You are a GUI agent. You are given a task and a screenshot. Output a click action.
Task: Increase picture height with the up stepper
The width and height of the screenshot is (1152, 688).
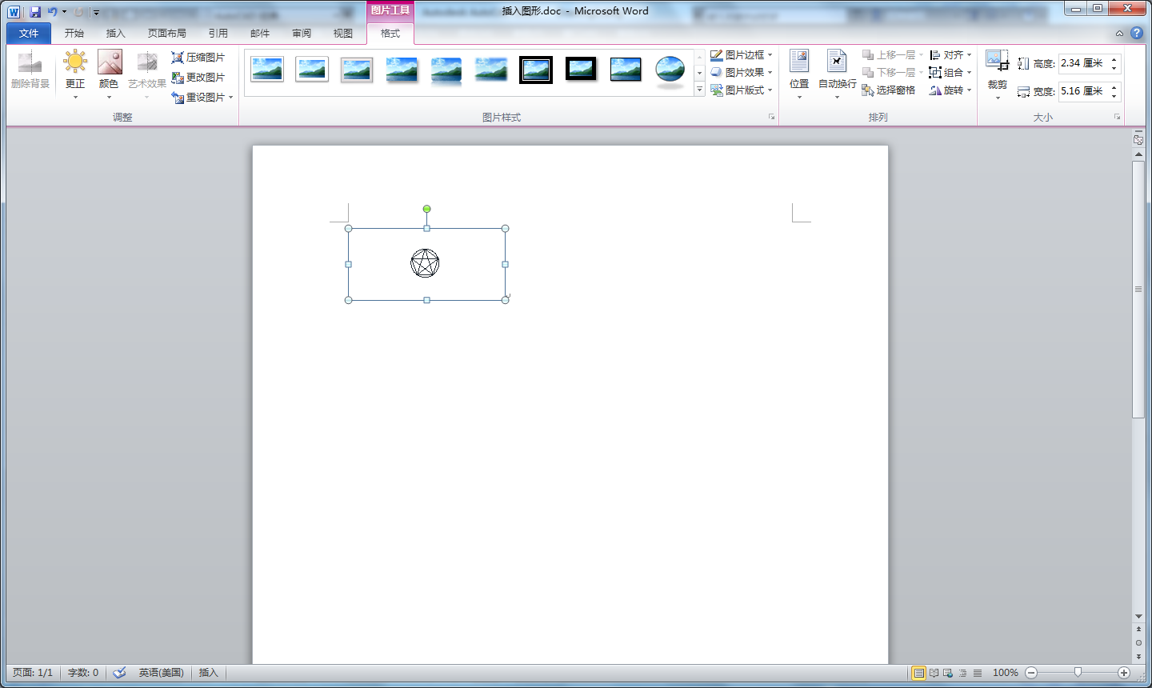point(1114,59)
